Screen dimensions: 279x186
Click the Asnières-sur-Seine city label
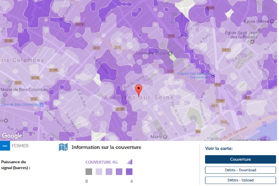point(139,97)
